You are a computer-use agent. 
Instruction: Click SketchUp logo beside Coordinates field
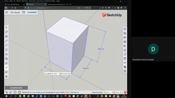coord(125,92)
